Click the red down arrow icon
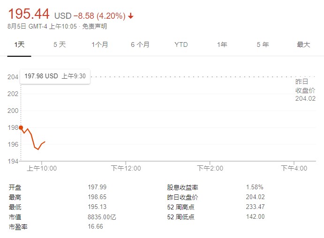Screen dimensions: 324x238 [x=131, y=16]
